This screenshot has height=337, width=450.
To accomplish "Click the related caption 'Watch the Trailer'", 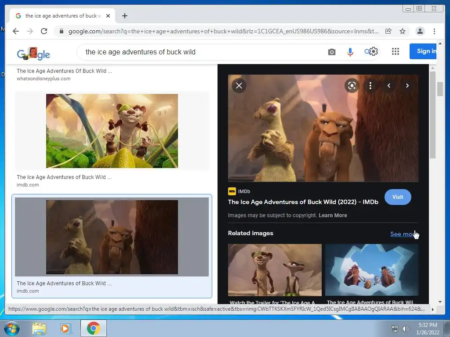I will point(272,302).
